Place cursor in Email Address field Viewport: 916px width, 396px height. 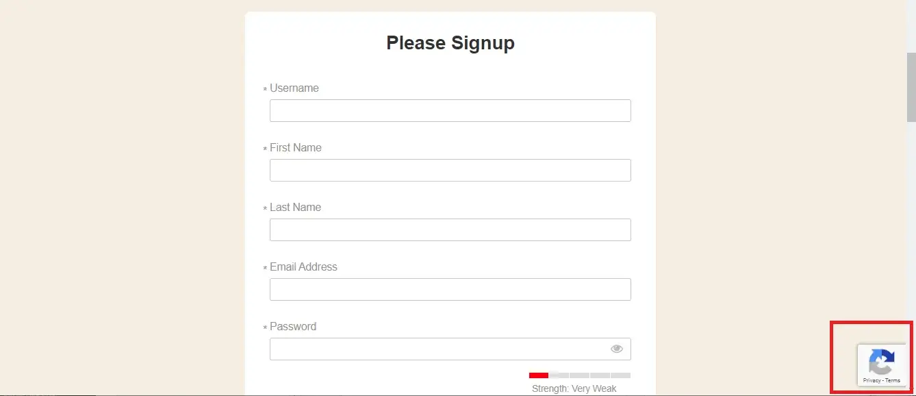point(450,290)
